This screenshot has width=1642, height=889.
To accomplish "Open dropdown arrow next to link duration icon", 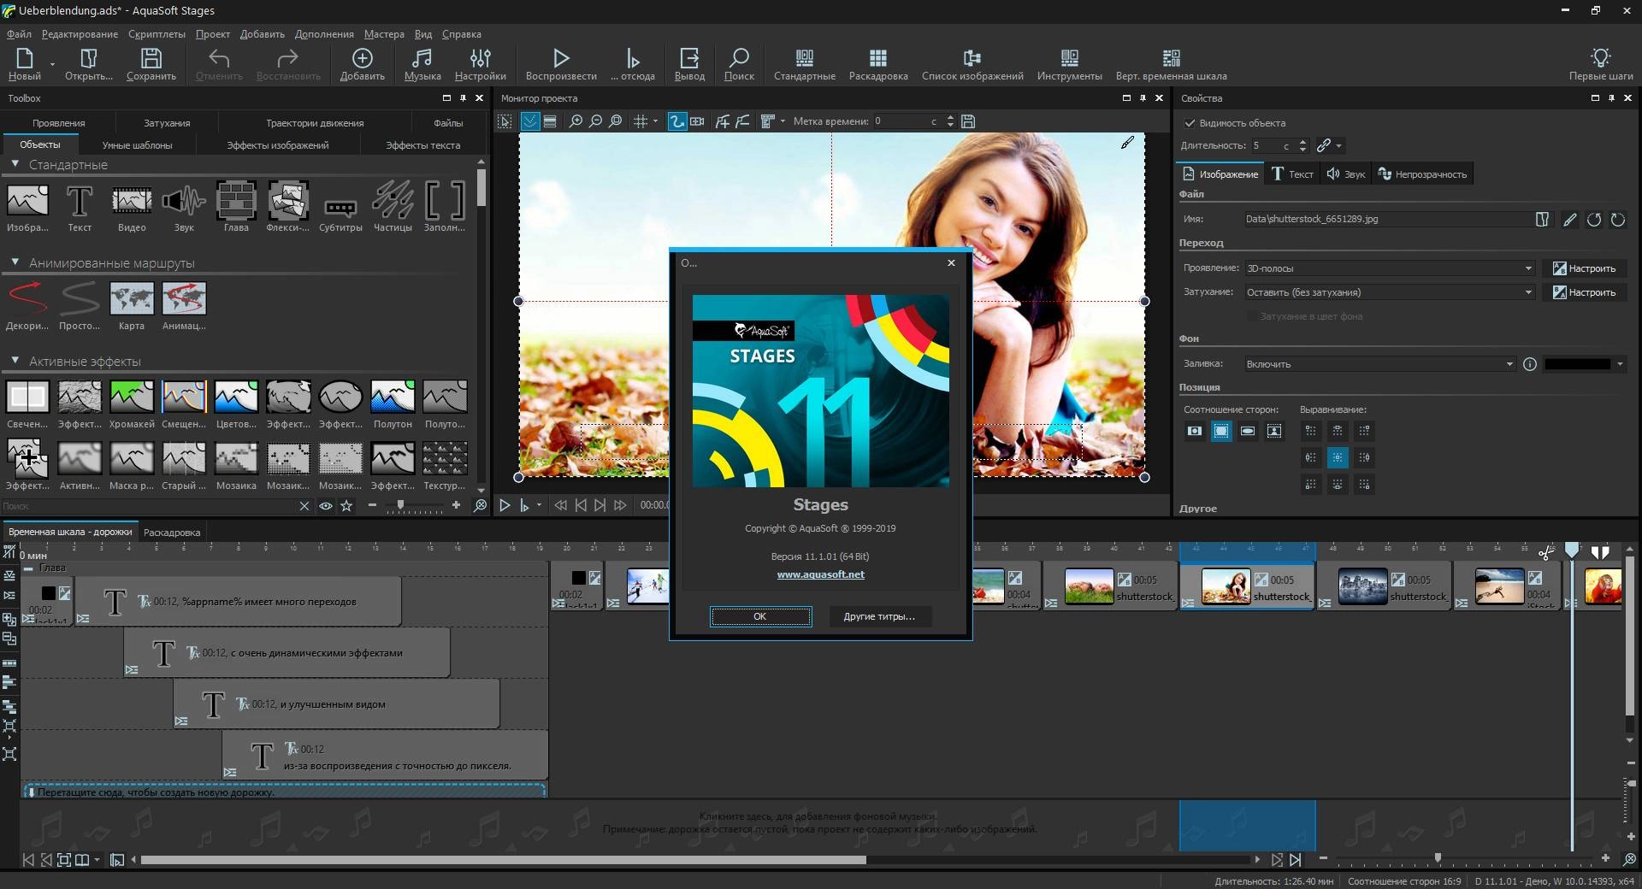I will (x=1338, y=146).
